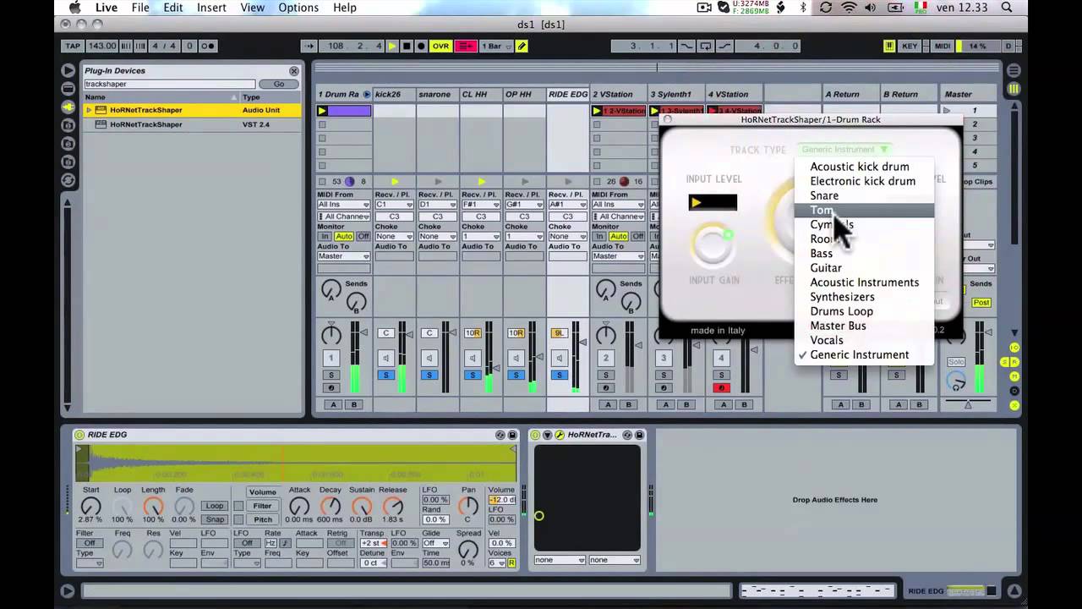Unsolo the OP HH chain S button
Image resolution: width=1082 pixels, height=609 pixels.
516,375
